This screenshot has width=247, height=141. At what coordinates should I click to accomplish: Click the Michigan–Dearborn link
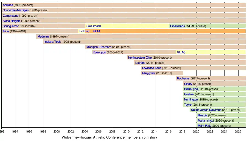tap(99, 47)
